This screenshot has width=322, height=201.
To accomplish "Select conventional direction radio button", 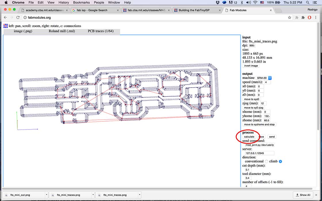I will (x=267, y=161).
